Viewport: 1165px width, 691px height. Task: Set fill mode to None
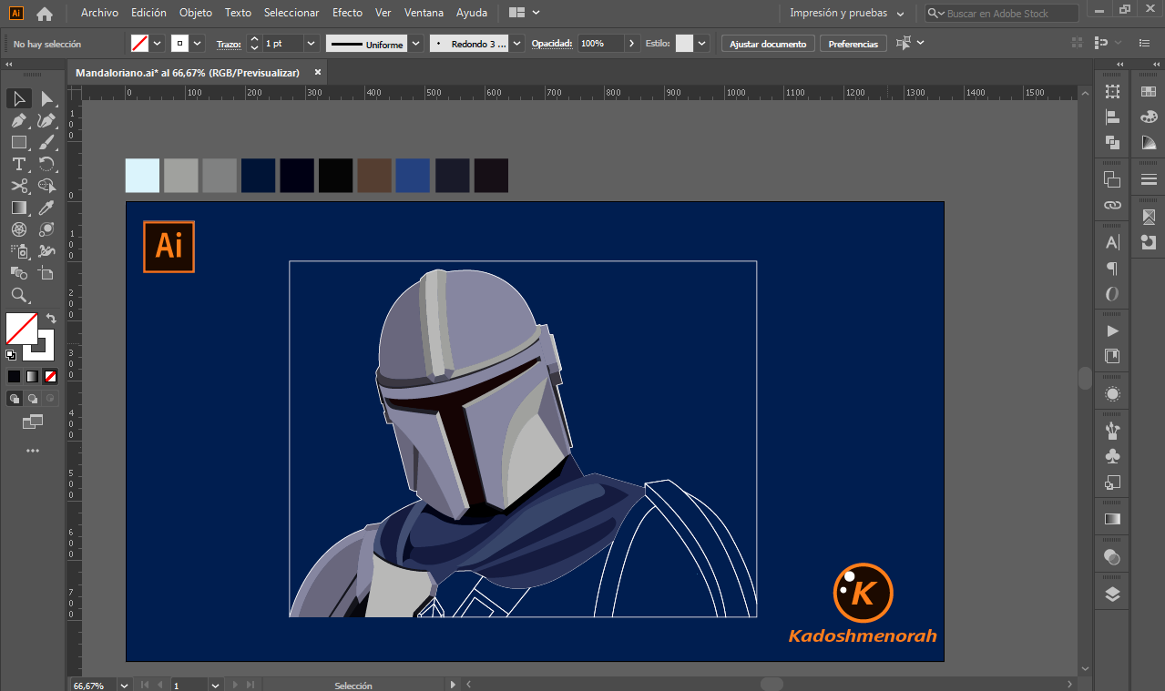click(50, 376)
